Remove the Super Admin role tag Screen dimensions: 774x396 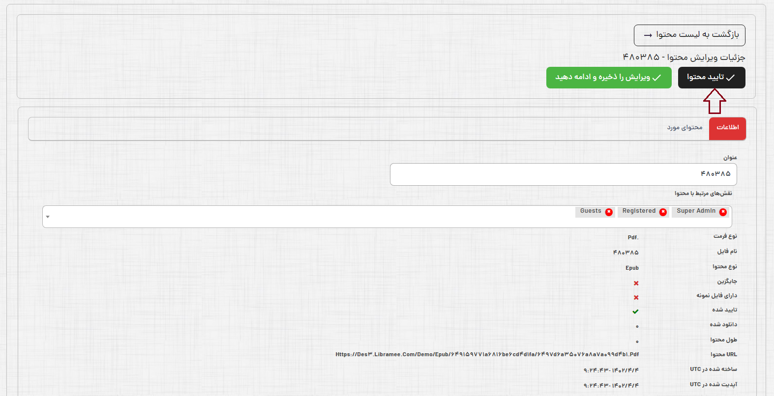(x=723, y=212)
